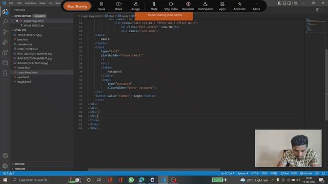Change language mode via HTML status item

(x=274, y=173)
